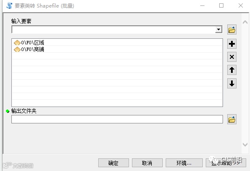Click into the 输出文件夹 text field
Screen dimensions: 250x171
(x=117, y=119)
